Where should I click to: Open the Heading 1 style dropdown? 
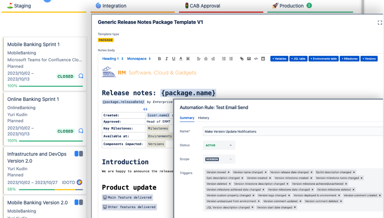click(x=113, y=59)
